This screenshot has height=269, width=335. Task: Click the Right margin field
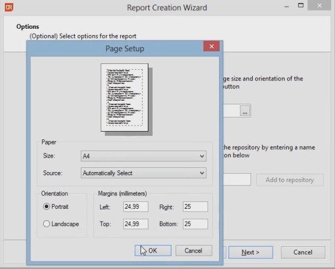click(195, 207)
